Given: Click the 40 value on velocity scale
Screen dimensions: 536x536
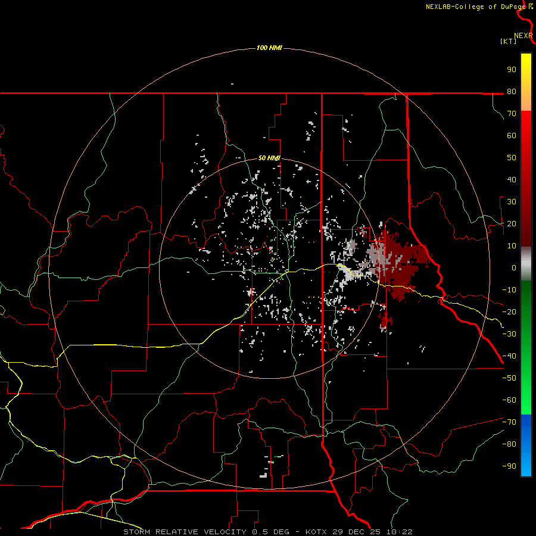Looking at the screenshot, I should pyautogui.click(x=512, y=179).
